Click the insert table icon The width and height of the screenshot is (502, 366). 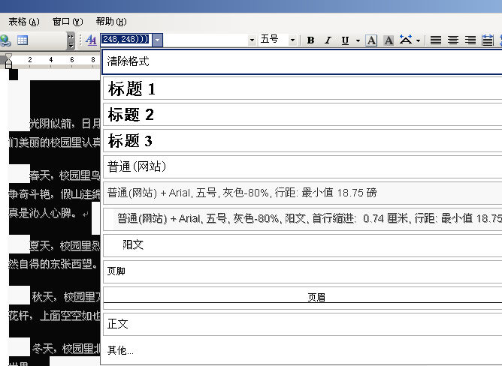coord(23,40)
